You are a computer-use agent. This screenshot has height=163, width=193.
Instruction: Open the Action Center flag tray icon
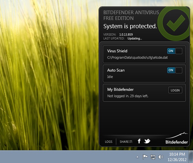[145, 157]
